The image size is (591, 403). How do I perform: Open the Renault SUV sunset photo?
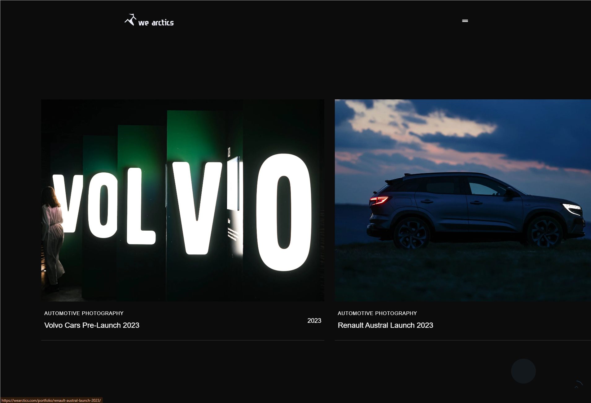tap(463, 200)
